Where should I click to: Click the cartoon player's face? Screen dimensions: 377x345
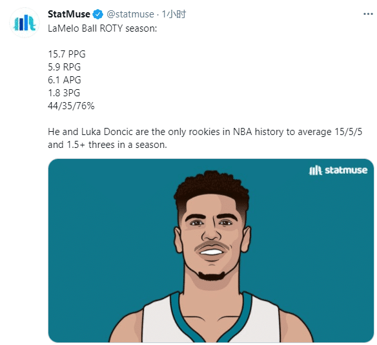212,237
